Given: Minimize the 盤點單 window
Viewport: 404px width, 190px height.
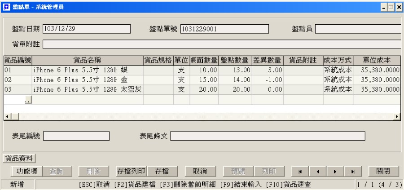Looking at the screenshot, I should (384, 8).
